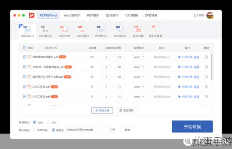Click the orange badge beside the 152-page file name

(62, 57)
